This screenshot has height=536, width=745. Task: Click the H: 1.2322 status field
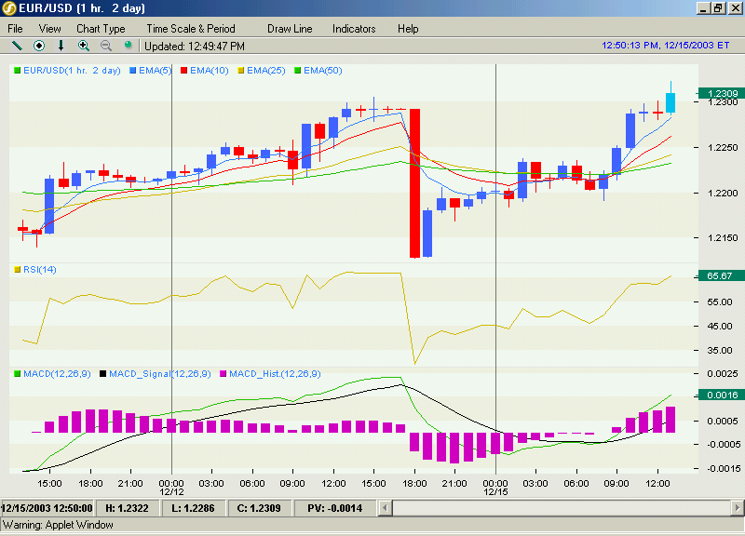click(127, 508)
